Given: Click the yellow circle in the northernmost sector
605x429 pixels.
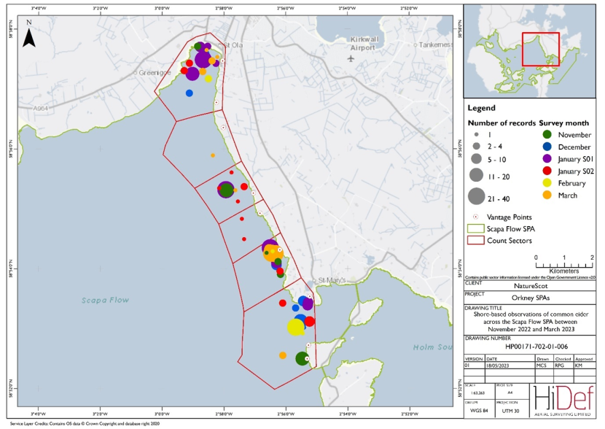Looking at the screenshot, I should click(208, 79).
